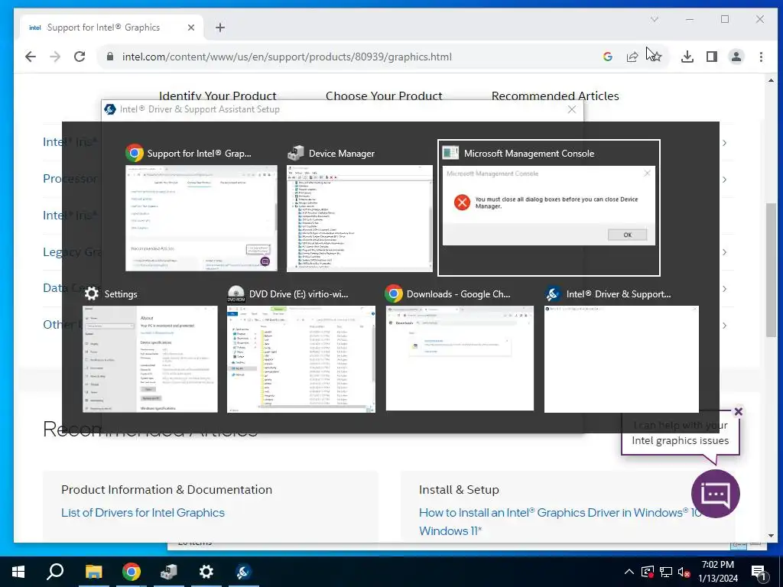Screen dimensions: 783x587
Task: Share this page using the share icon
Action: point(632,57)
